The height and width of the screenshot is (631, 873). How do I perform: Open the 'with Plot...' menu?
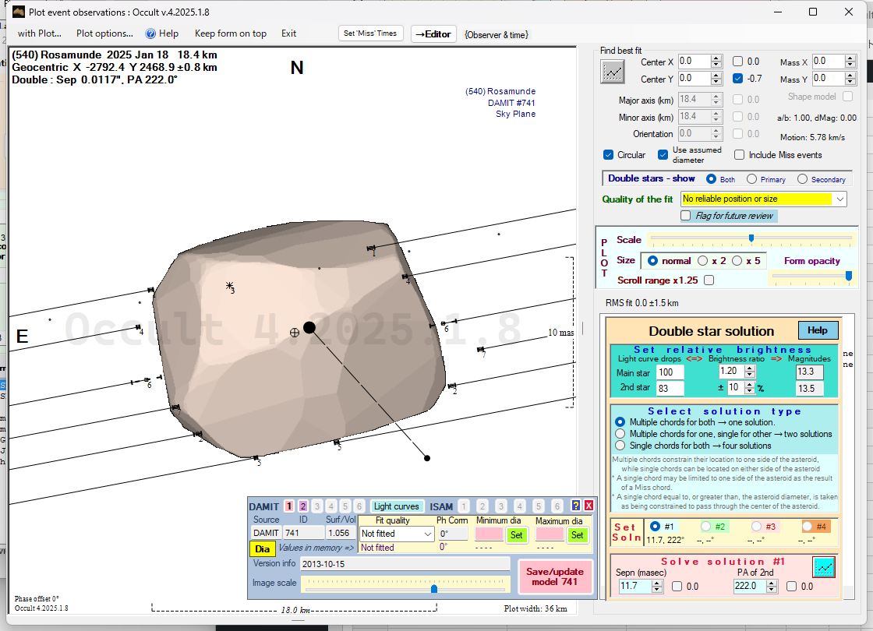pos(39,33)
